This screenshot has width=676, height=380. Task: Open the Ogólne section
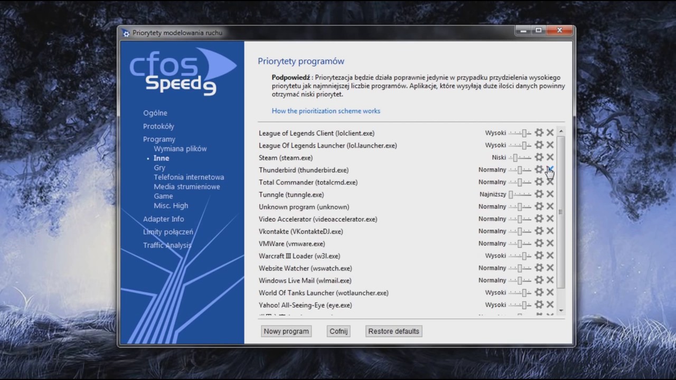(155, 113)
